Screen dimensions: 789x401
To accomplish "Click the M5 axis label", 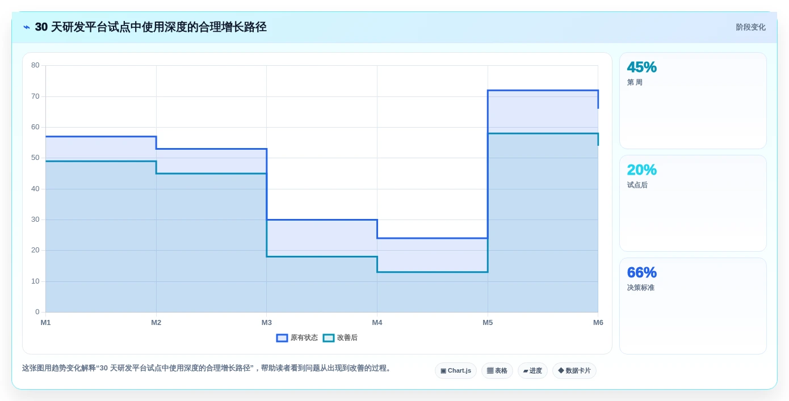I will [488, 322].
